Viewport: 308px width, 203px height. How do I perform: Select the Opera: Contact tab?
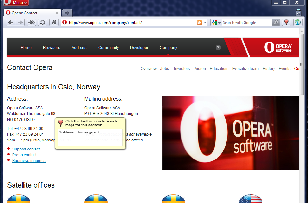pyautogui.click(x=32, y=13)
